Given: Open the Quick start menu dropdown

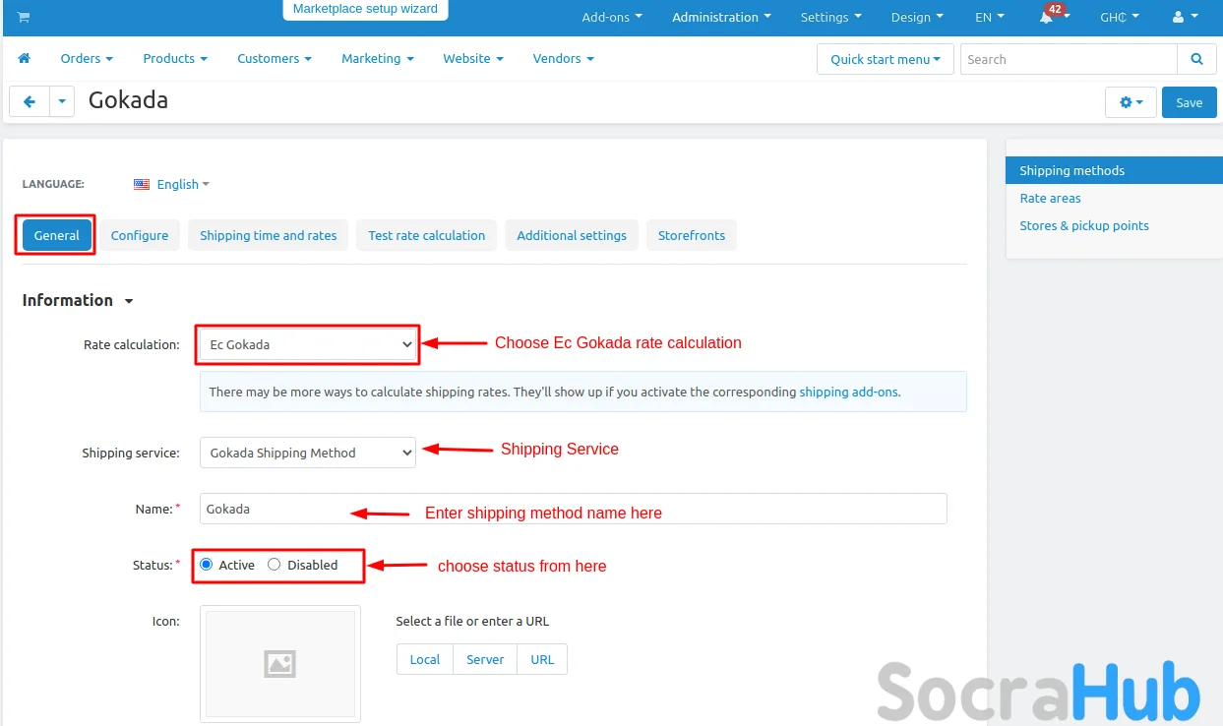Looking at the screenshot, I should click(886, 59).
